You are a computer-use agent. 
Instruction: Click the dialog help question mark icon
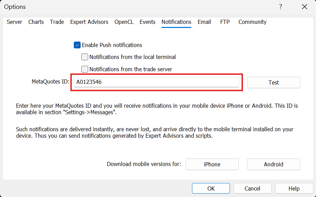click(280, 7)
